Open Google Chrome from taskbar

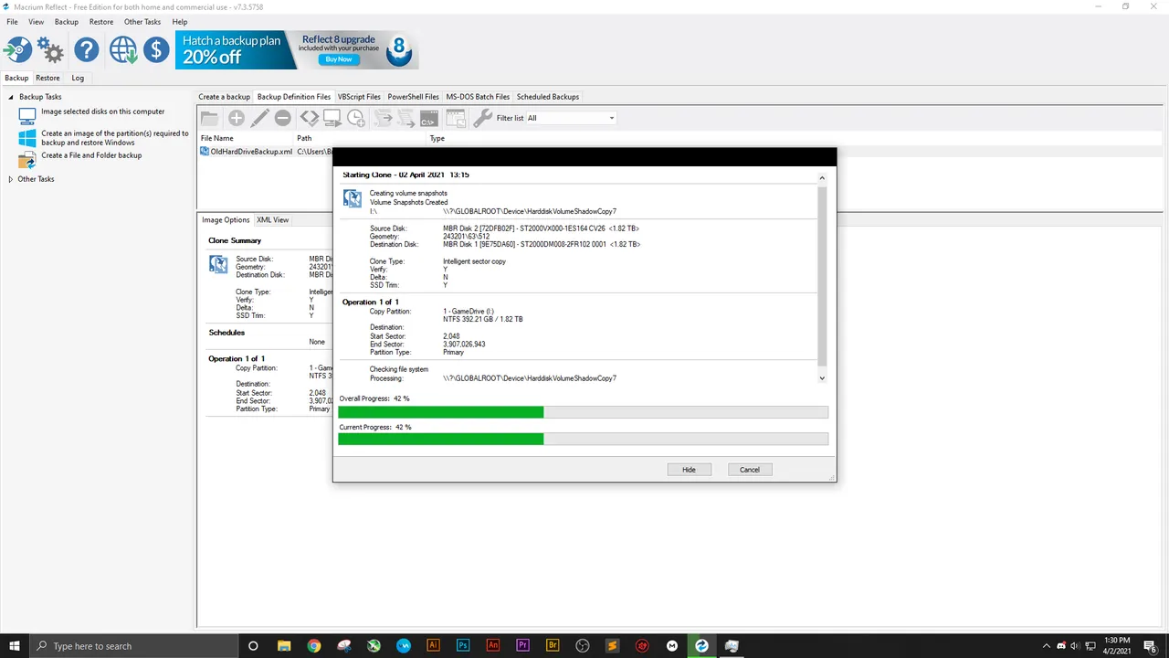[x=314, y=645]
